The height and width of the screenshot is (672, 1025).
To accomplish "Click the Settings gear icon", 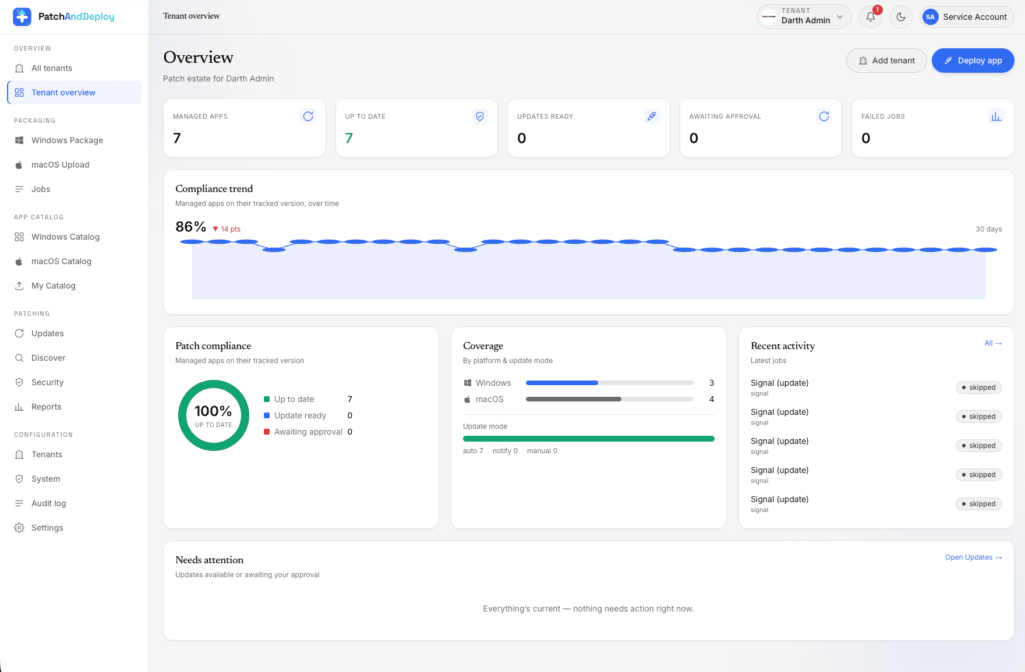I will pos(19,528).
